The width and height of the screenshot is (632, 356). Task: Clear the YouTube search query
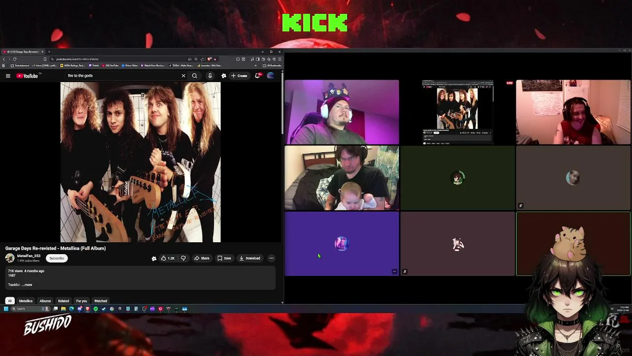[183, 76]
